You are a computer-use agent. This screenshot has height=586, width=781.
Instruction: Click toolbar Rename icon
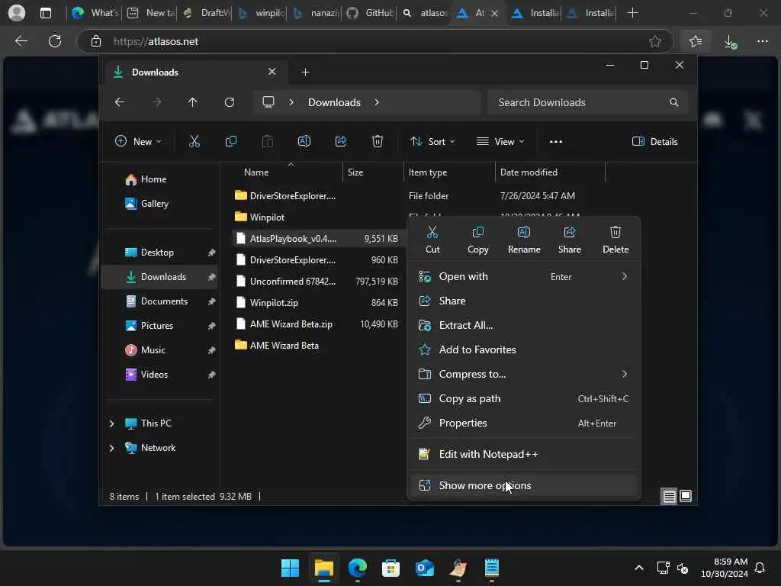click(304, 141)
